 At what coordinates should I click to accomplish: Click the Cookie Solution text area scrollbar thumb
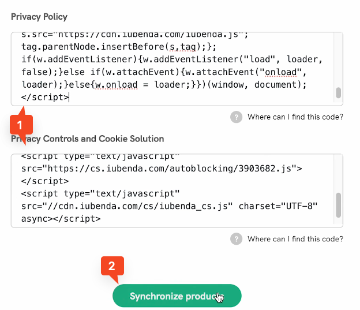(x=339, y=204)
